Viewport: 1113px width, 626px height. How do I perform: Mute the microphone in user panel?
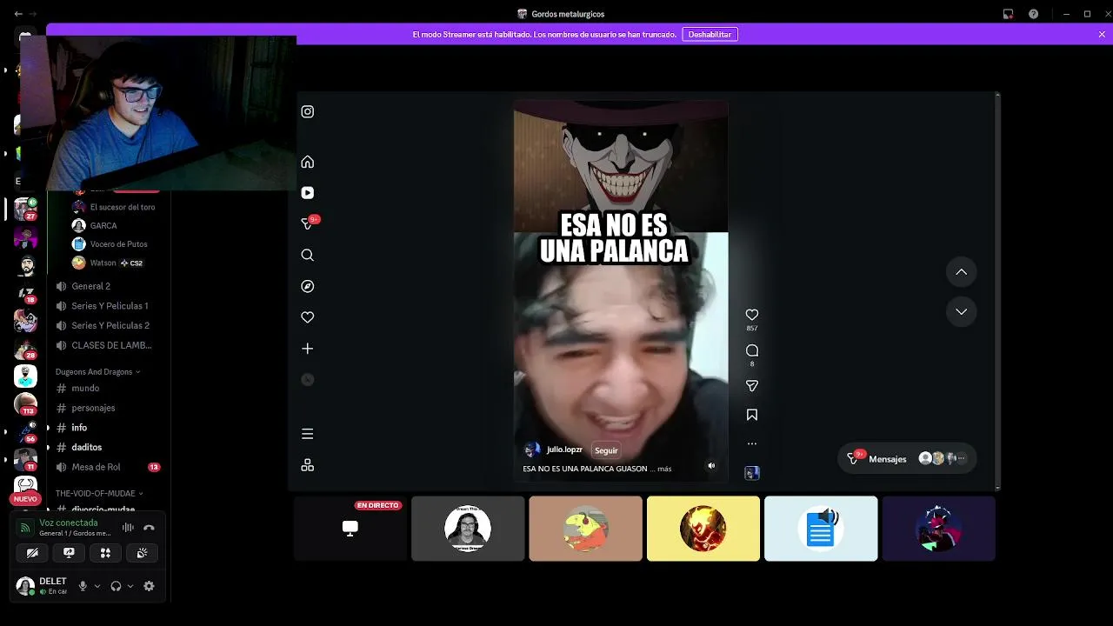[x=83, y=586]
